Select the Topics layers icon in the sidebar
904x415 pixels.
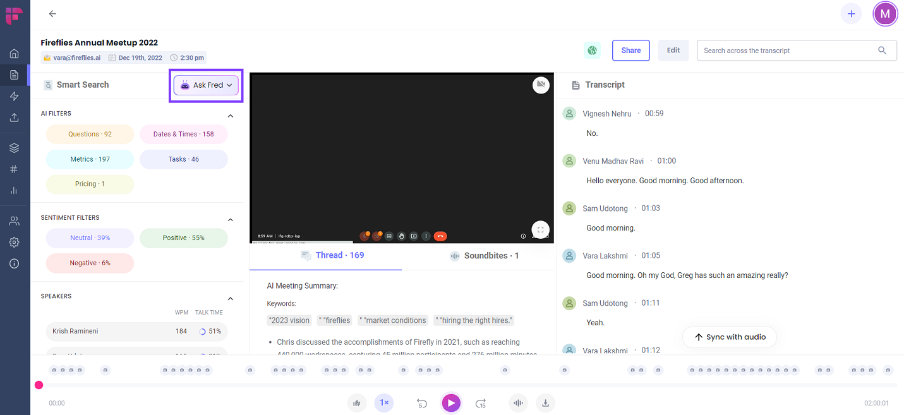pos(14,147)
